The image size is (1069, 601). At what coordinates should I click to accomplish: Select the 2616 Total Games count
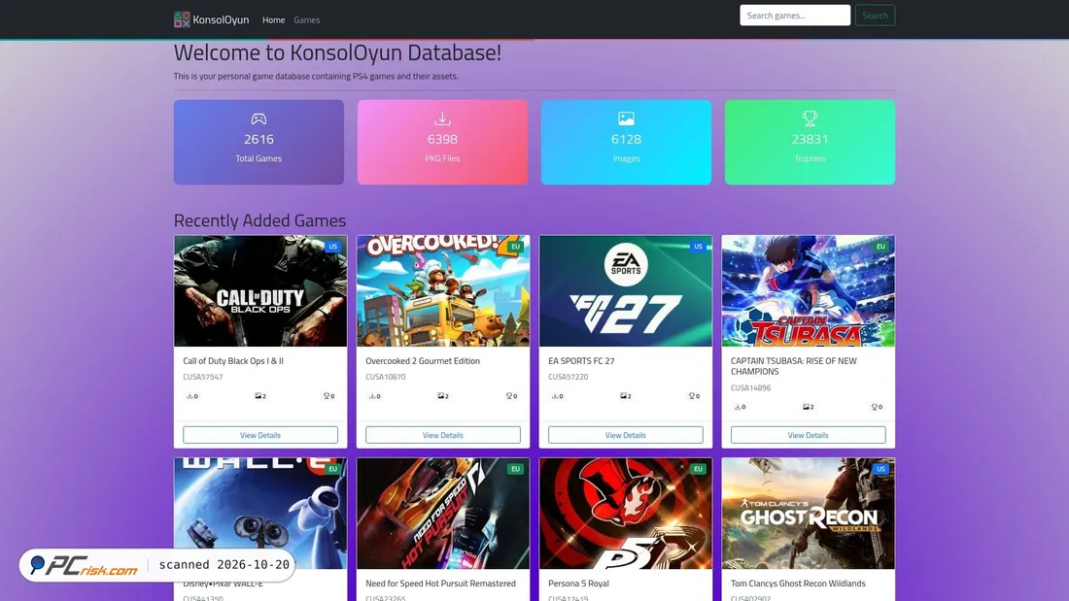tap(259, 139)
